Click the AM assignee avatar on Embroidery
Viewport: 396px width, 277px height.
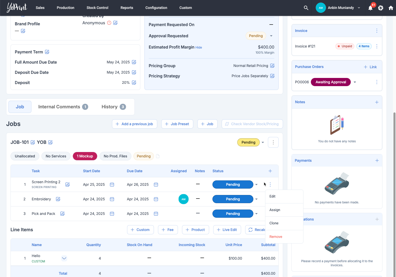point(183,199)
